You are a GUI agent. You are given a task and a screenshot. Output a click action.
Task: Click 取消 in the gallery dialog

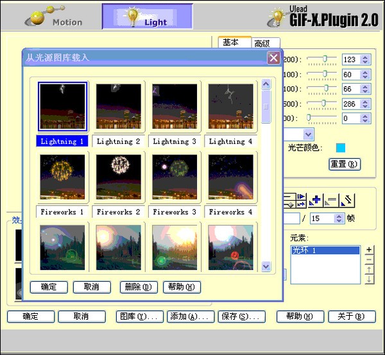coord(92,287)
